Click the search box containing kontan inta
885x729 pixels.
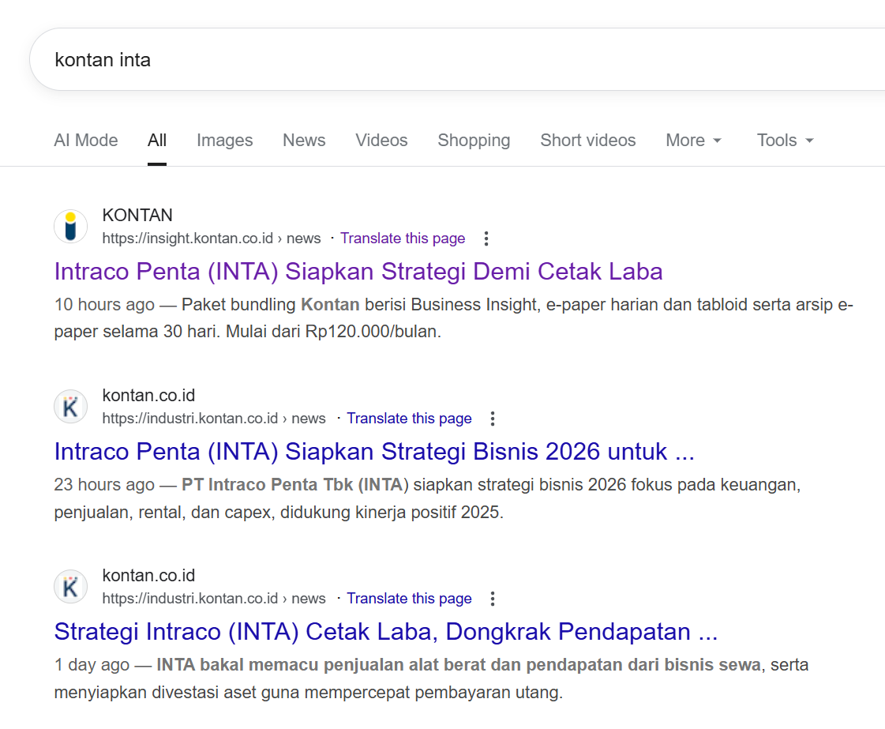pos(457,59)
